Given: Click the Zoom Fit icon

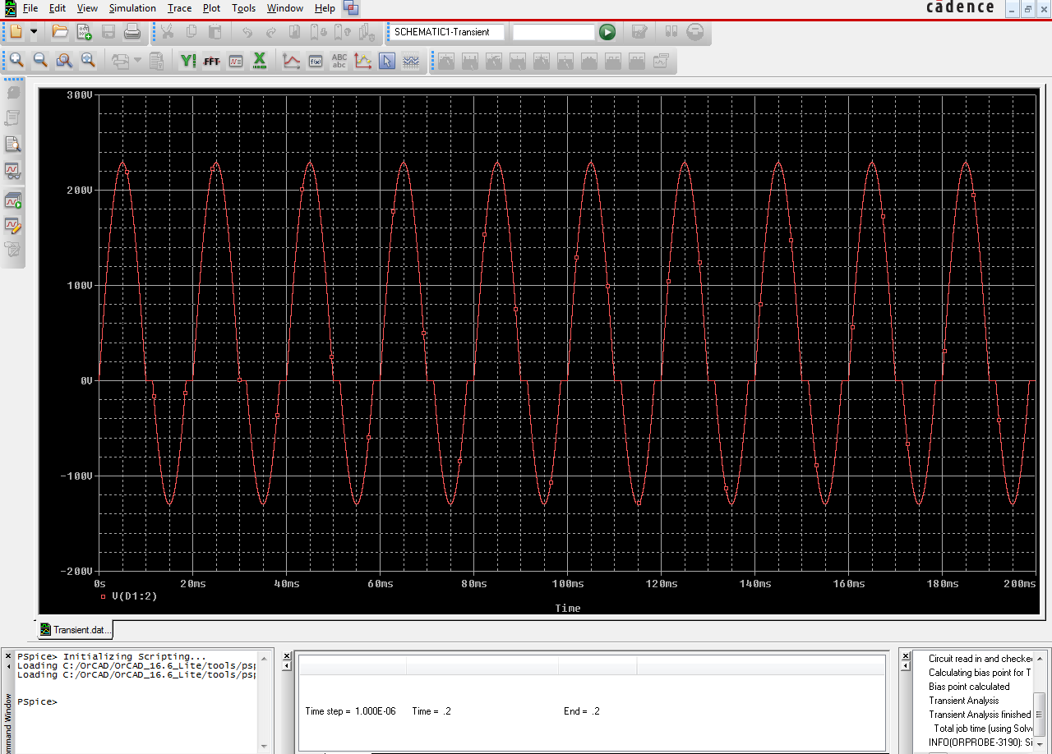Looking at the screenshot, I should tap(88, 60).
